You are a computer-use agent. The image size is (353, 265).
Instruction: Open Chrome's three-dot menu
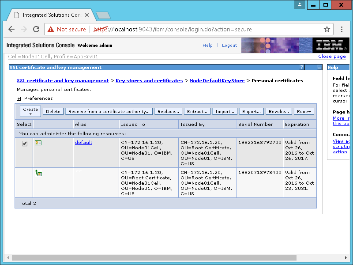pyautogui.click(x=342, y=30)
